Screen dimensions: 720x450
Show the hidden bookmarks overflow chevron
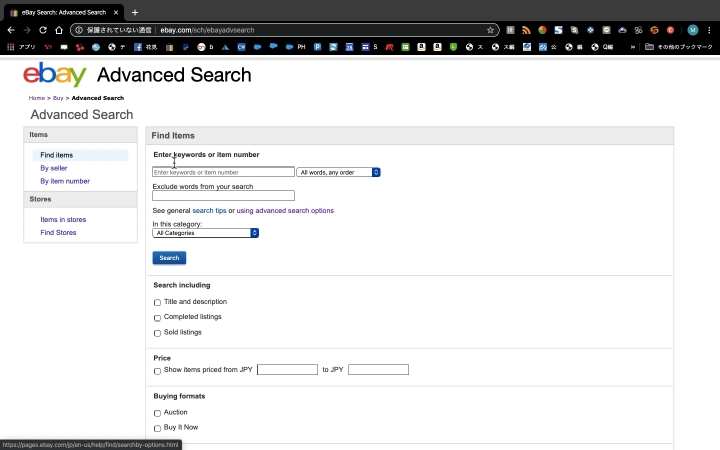pyautogui.click(x=632, y=47)
